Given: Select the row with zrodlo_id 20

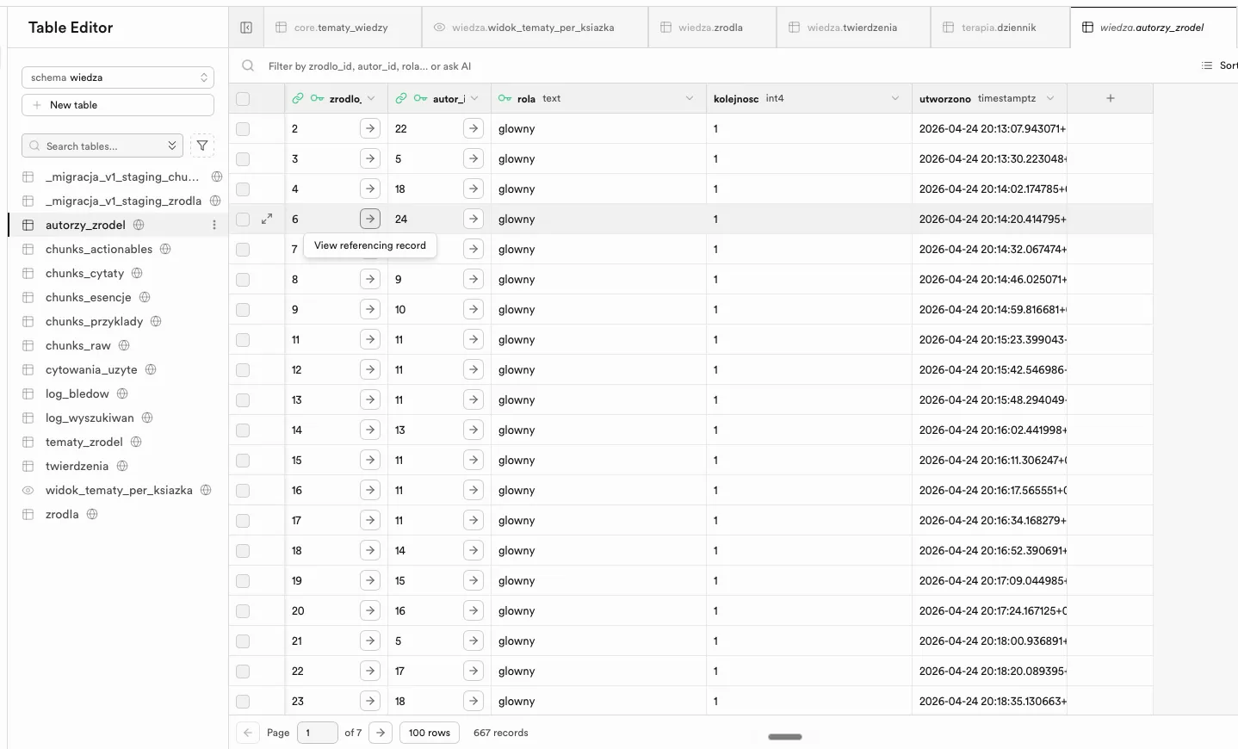Looking at the screenshot, I should coord(243,611).
